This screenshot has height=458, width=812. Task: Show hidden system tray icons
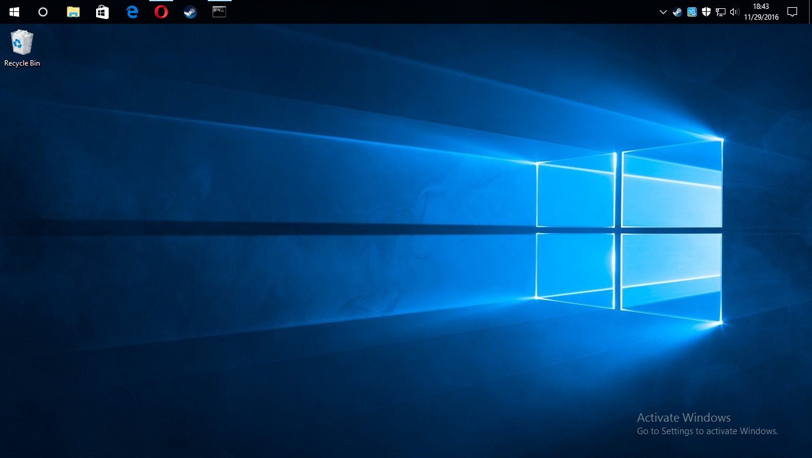tap(663, 12)
